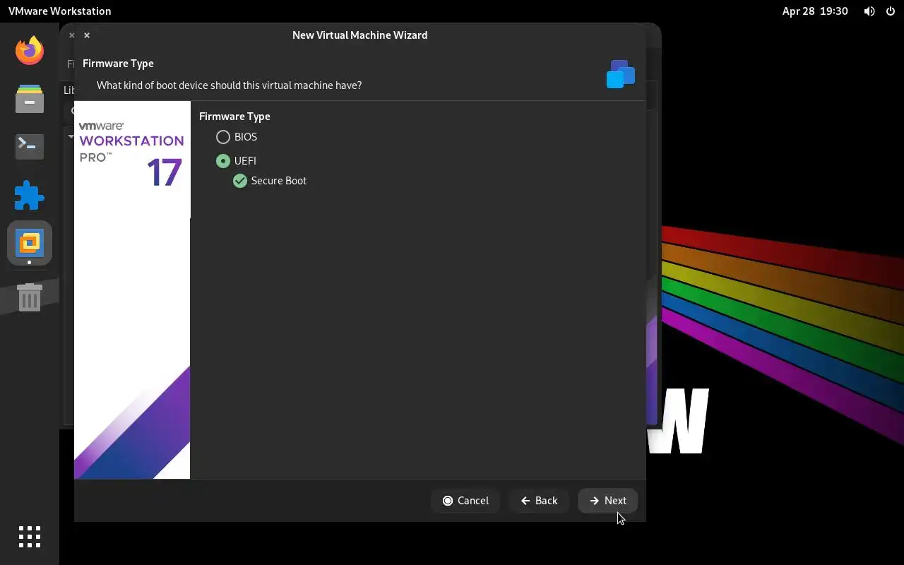Switch to VMware Workstation in the dock

(x=30, y=243)
